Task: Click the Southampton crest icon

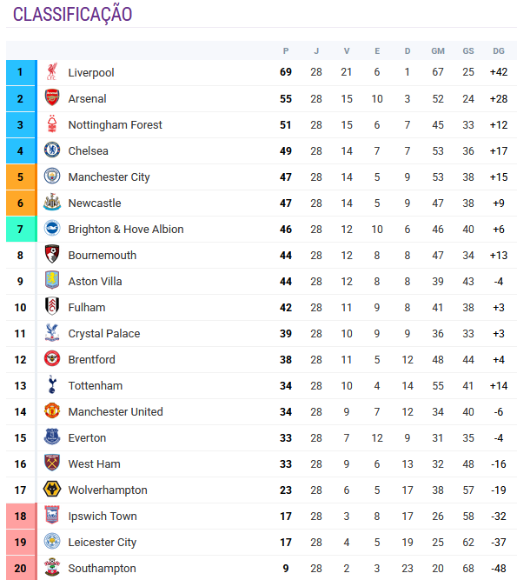Action: point(52,567)
